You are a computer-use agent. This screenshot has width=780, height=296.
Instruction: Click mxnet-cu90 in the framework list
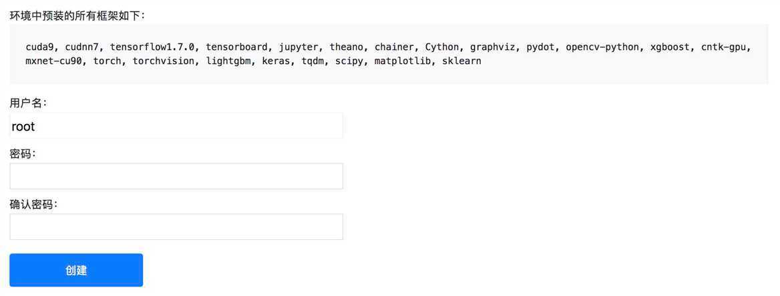[55, 62]
